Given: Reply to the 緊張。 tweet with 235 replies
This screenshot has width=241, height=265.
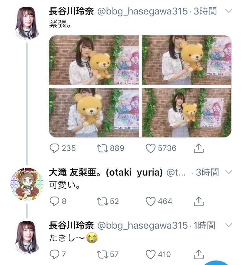Looking at the screenshot, I should tap(55, 148).
